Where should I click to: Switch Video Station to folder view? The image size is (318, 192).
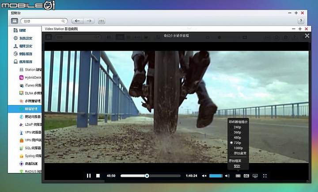click(x=146, y=37)
